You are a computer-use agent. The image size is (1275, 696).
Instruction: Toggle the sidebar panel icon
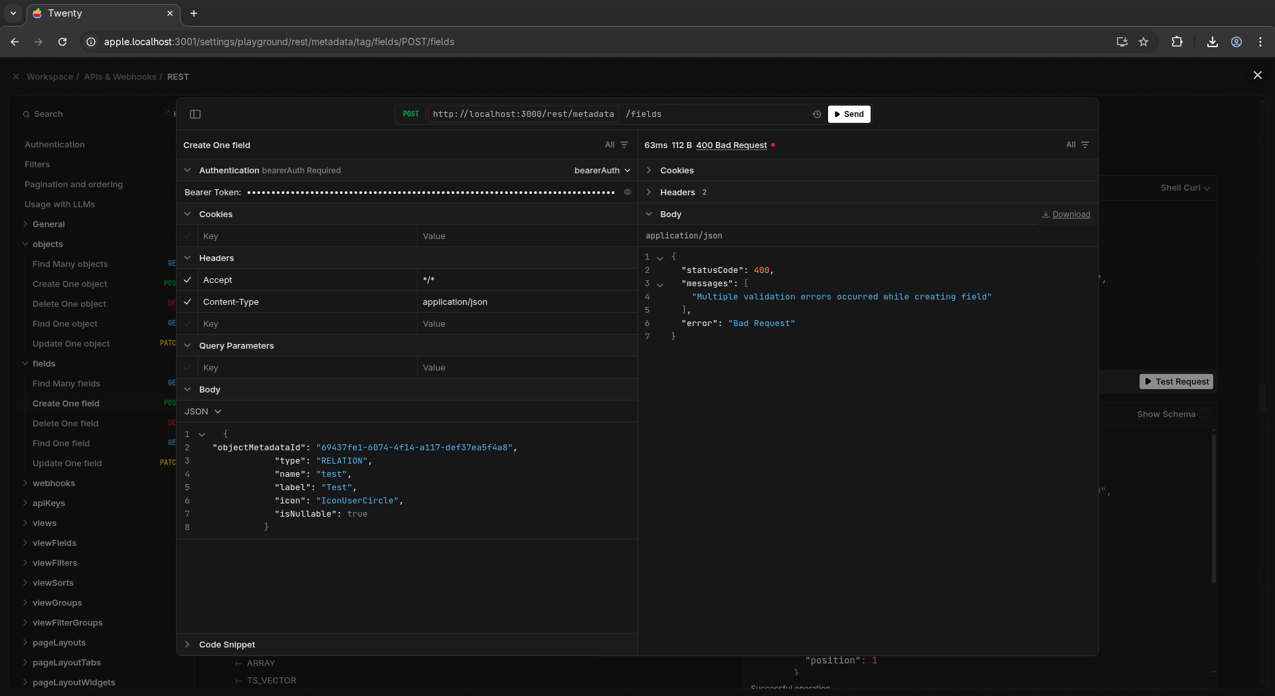tap(195, 114)
